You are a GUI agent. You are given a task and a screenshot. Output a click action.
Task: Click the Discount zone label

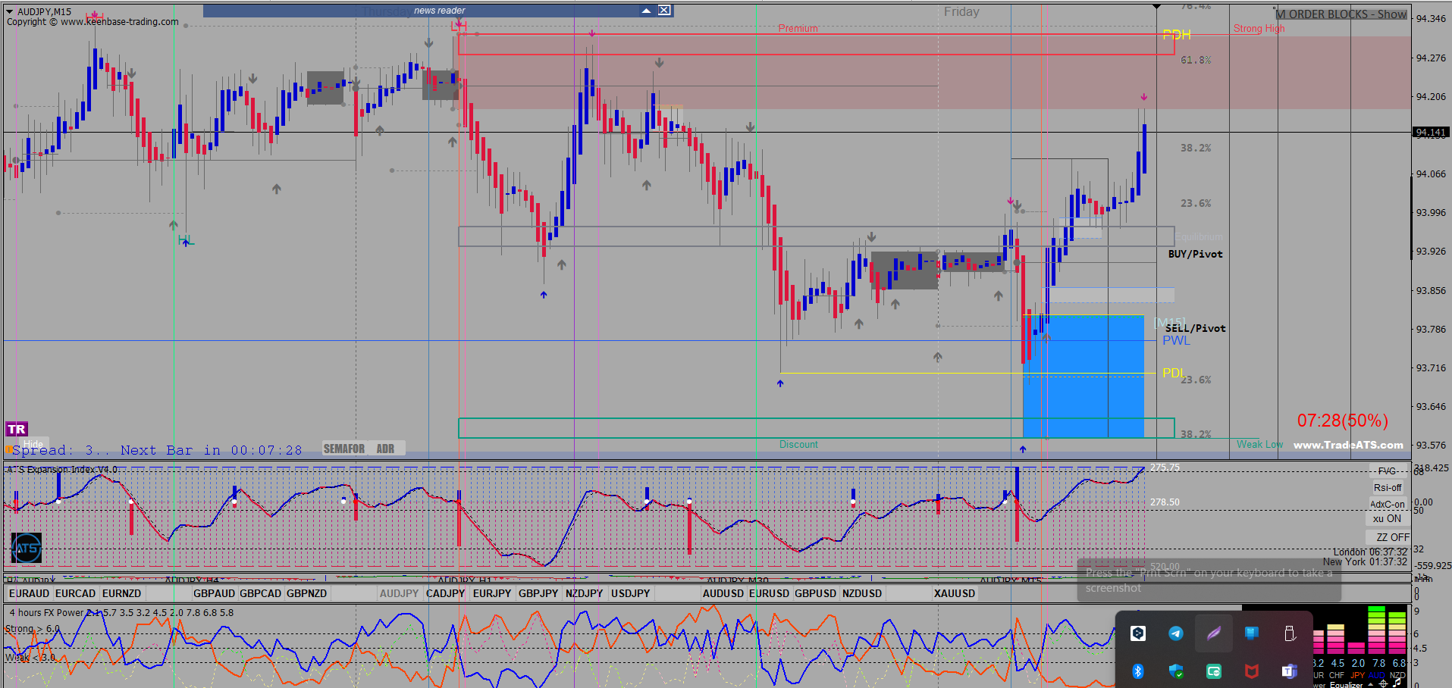click(x=799, y=444)
